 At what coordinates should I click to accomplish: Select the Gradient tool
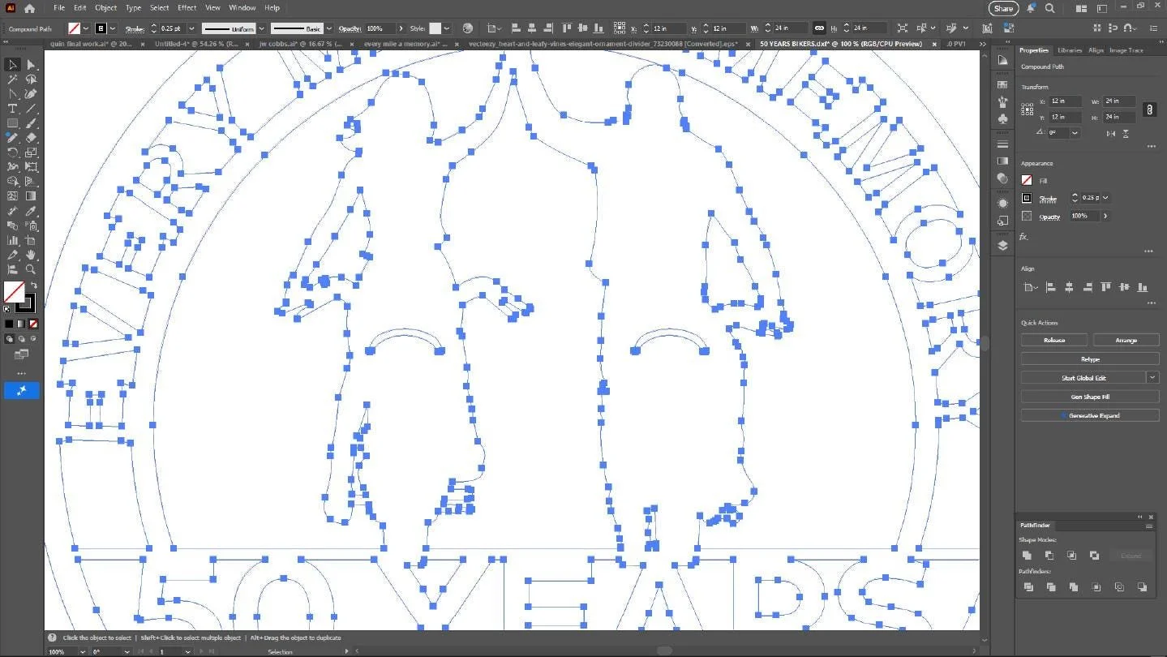[31, 196]
